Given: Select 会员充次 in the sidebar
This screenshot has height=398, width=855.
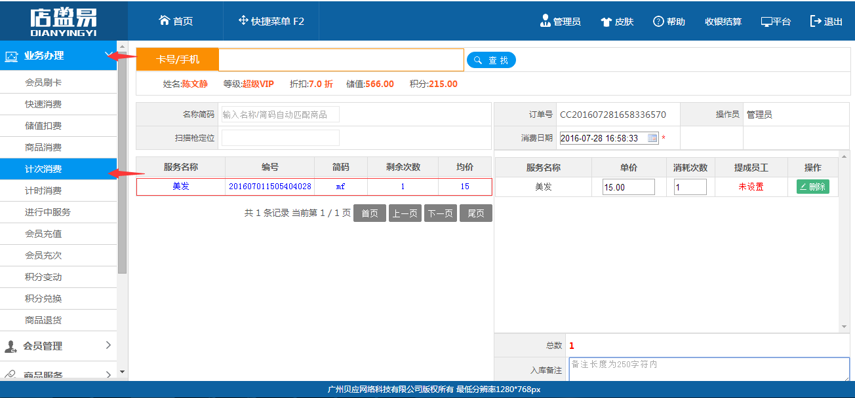Looking at the screenshot, I should [x=58, y=255].
